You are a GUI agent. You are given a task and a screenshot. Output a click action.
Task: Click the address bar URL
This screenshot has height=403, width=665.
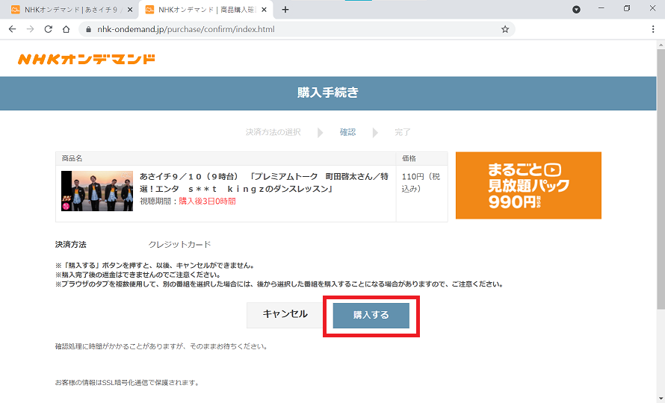click(186, 29)
